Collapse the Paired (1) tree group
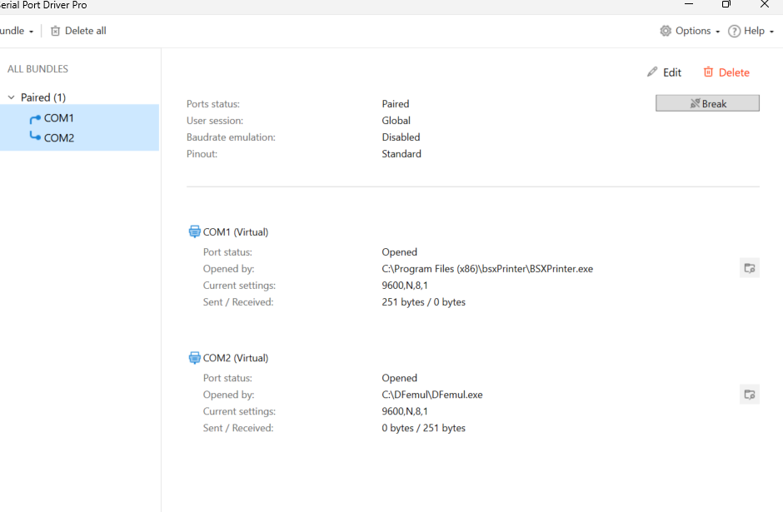The image size is (783, 512). pos(11,97)
